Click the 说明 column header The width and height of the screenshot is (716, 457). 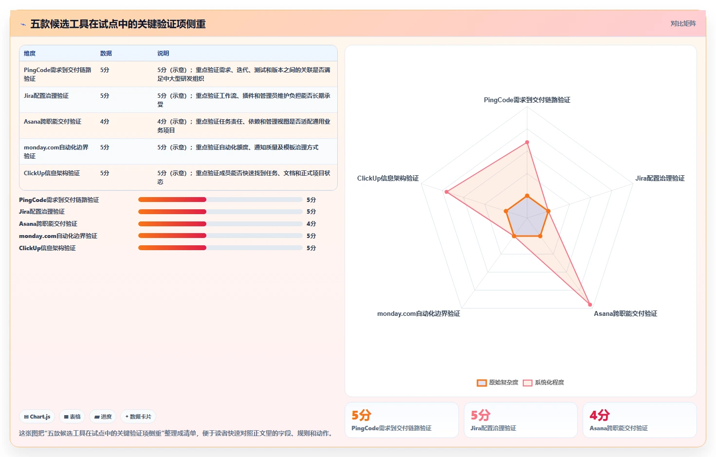click(163, 54)
